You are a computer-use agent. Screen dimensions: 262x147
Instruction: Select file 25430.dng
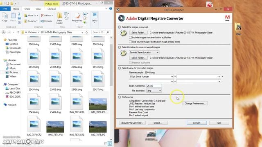34,58
